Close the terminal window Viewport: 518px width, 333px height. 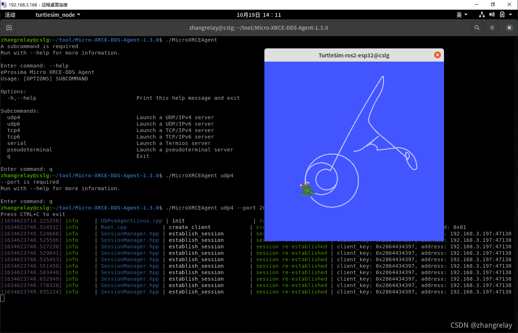509,28
